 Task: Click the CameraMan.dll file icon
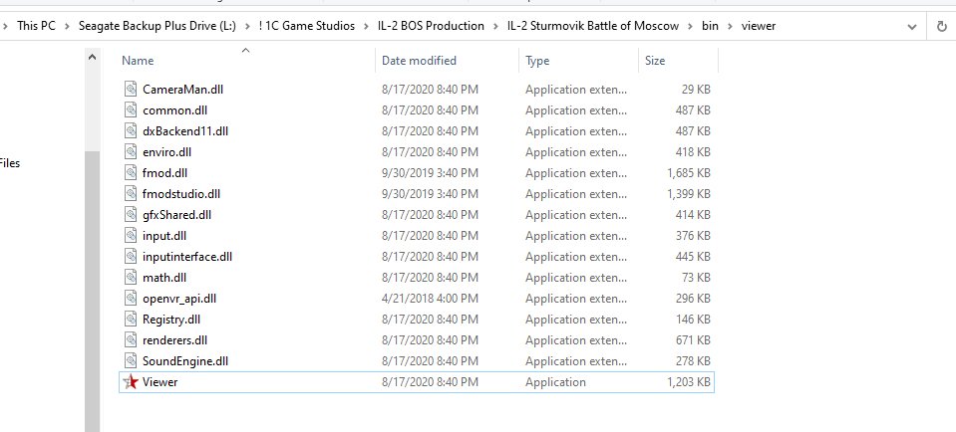131,90
